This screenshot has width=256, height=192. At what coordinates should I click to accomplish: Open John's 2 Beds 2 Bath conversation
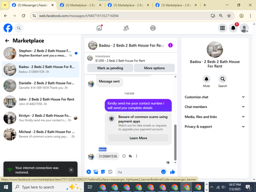tap(40, 101)
